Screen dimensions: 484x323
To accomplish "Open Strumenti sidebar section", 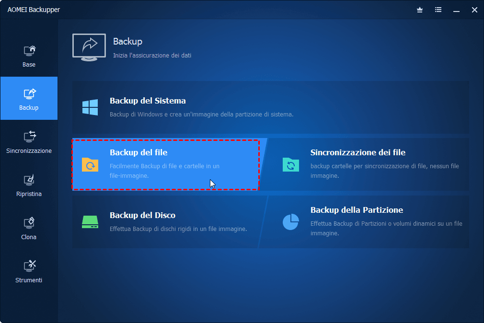I will pyautogui.click(x=29, y=271).
